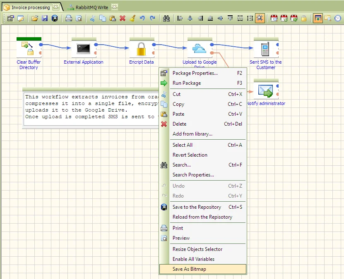This screenshot has width=344, height=279.
Task: Choose Select All in context menu
Action: click(x=203, y=145)
